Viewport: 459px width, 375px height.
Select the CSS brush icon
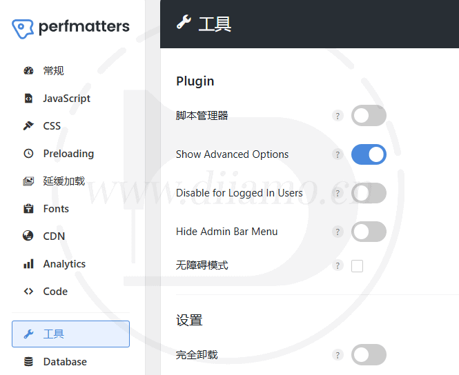tap(28, 126)
